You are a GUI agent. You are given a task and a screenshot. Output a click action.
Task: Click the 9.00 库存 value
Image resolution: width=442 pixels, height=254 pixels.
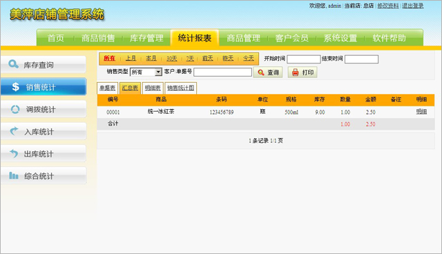tap(320, 112)
